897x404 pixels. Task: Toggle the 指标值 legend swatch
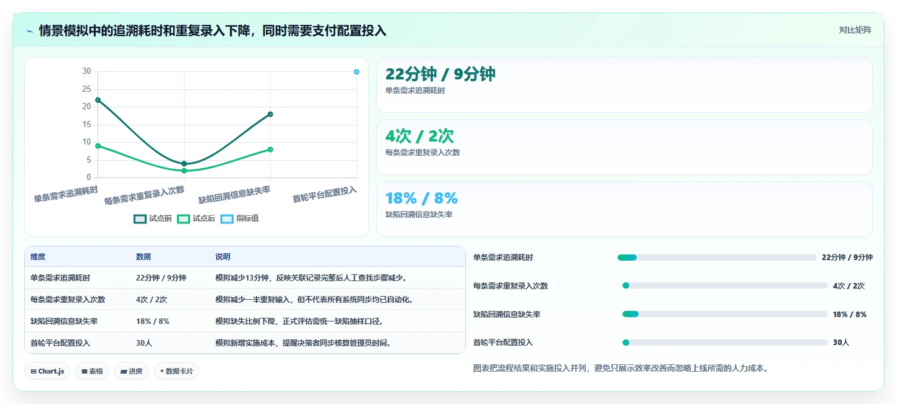click(227, 218)
